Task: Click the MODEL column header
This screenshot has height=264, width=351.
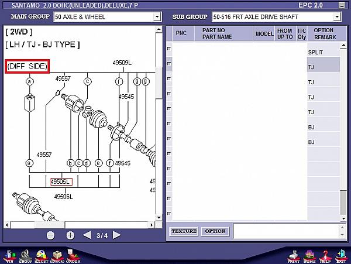Action: pos(264,33)
